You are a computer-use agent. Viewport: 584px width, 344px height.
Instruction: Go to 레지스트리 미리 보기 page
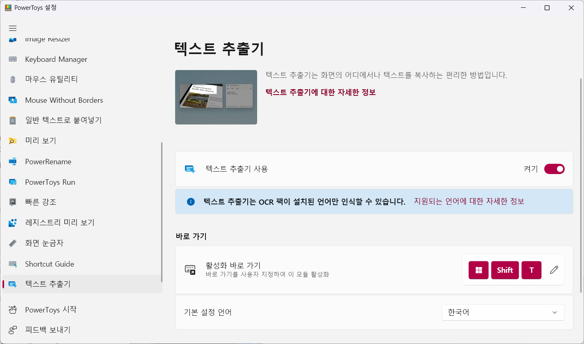82,223
